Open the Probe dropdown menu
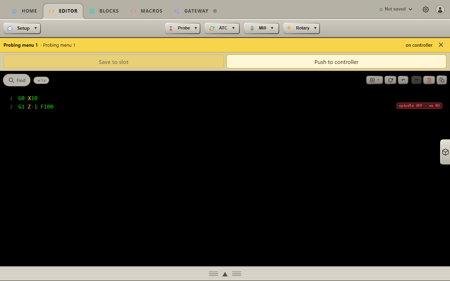Image resolution: width=450 pixels, height=281 pixels. 183,28
